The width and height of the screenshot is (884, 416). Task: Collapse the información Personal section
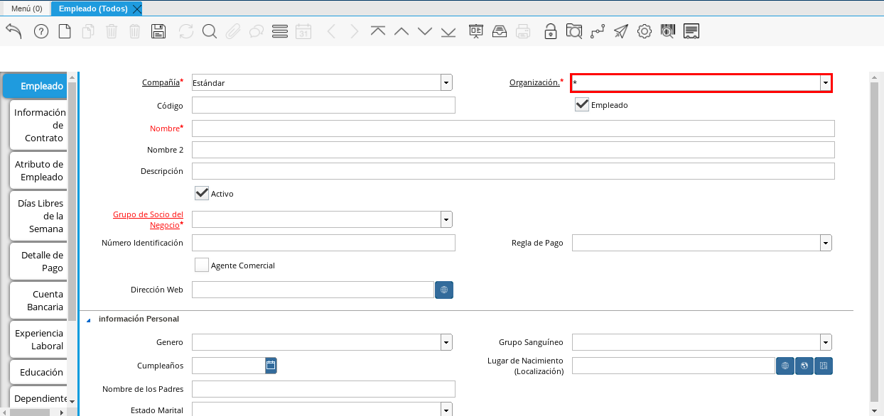89,320
